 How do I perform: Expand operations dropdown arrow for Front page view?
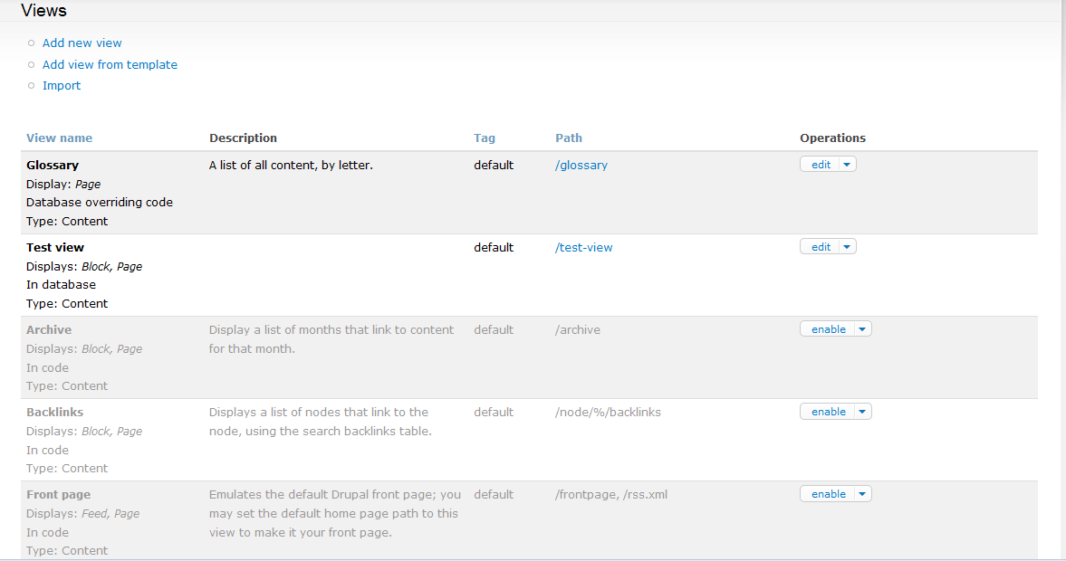click(x=862, y=494)
